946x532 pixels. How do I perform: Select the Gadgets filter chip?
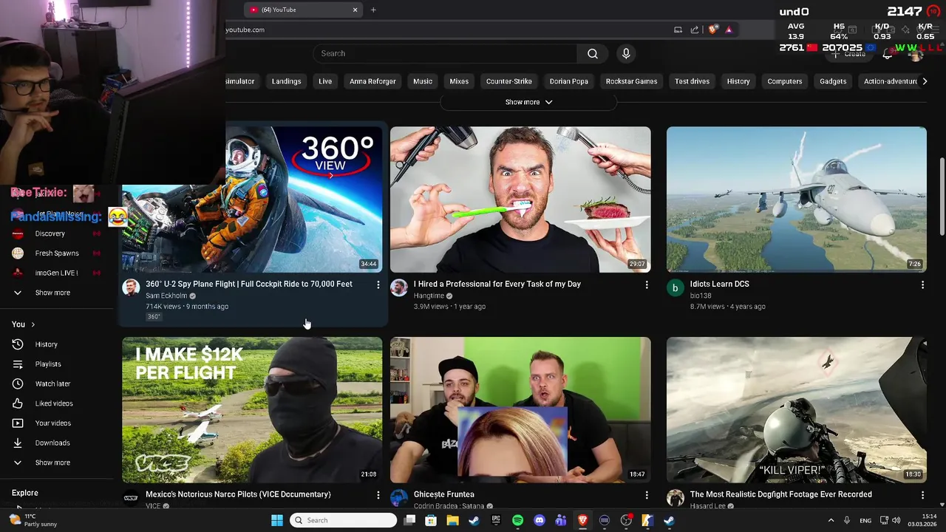click(x=833, y=81)
